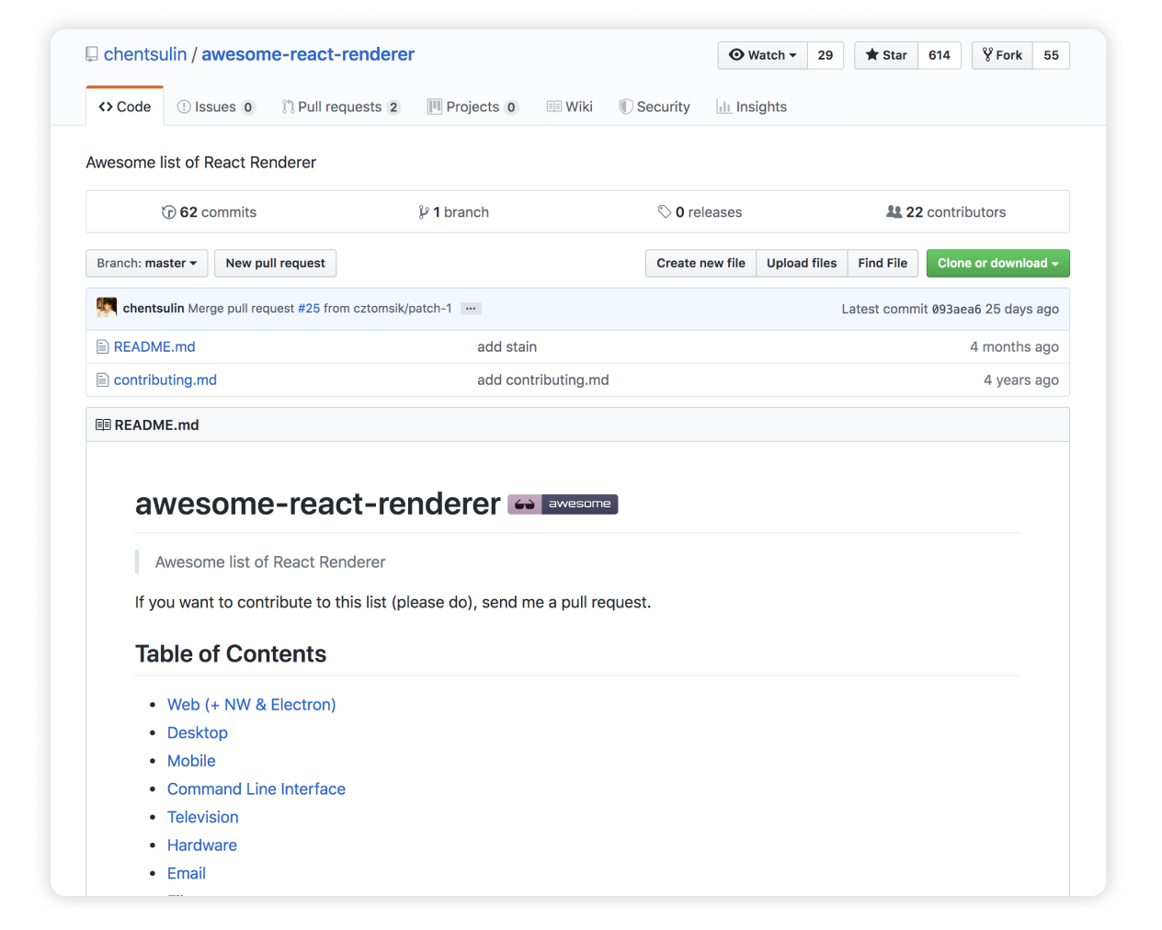
Task: Open the 0 releases link
Action: [x=700, y=212]
